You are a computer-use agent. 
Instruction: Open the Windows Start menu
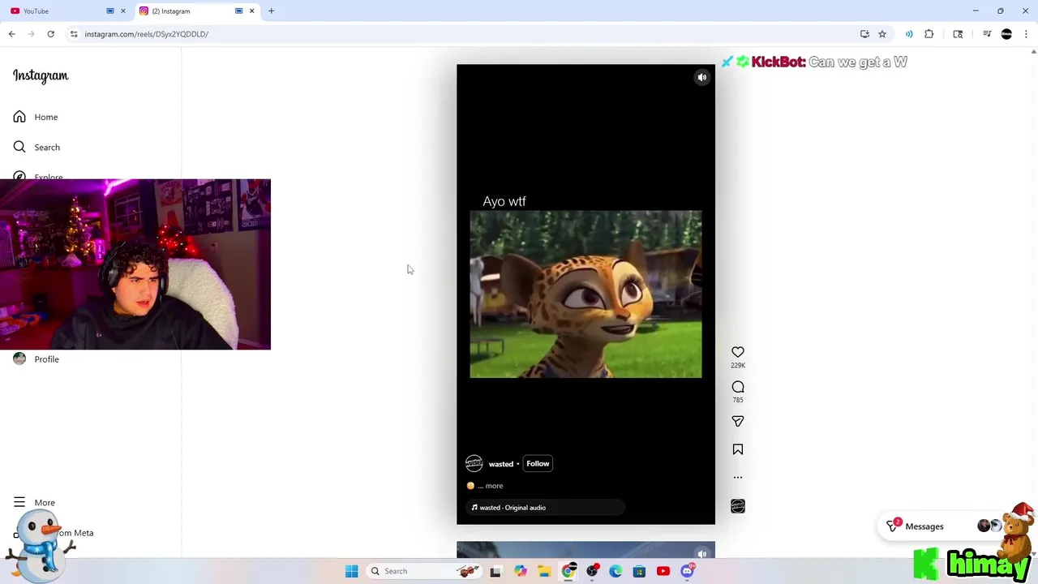(x=352, y=571)
